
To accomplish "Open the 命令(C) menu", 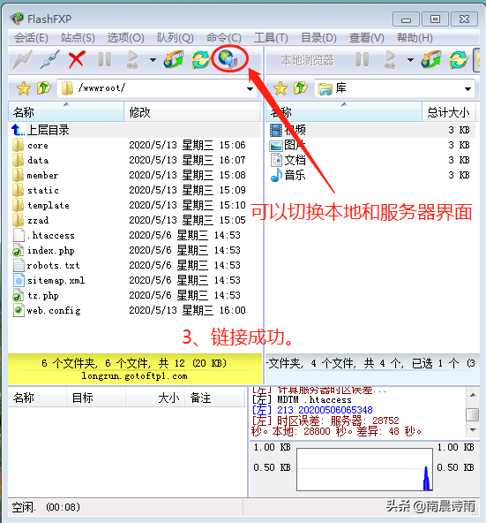I will 223,38.
